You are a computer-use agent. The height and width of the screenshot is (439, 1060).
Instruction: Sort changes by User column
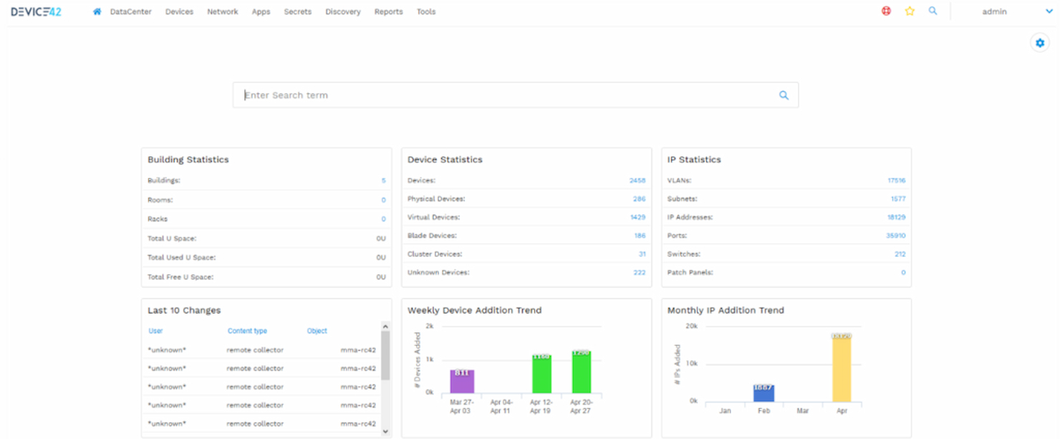155,331
